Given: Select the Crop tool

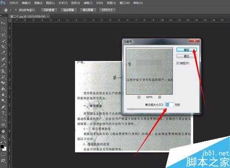Looking at the screenshot, I should pos(3,47).
